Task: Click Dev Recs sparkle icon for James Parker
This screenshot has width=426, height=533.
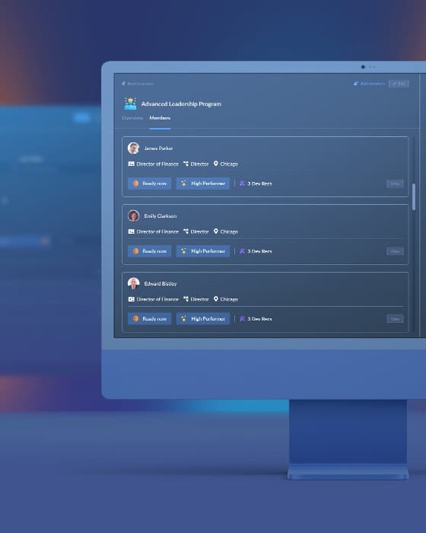Action: pyautogui.click(x=242, y=184)
